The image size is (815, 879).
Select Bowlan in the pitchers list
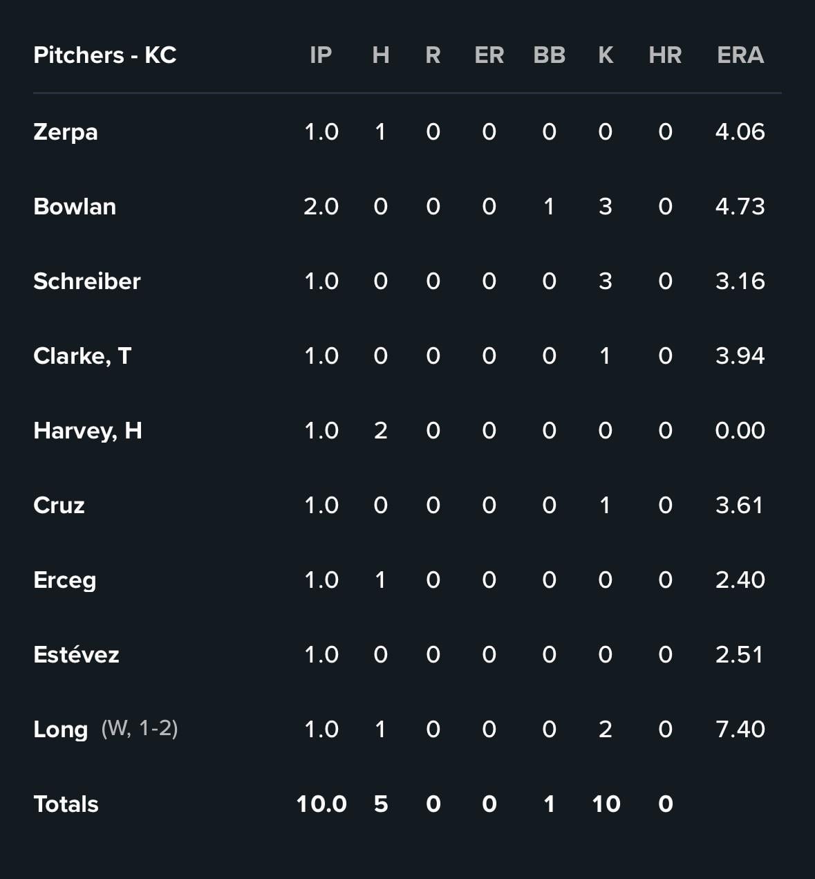tap(75, 207)
